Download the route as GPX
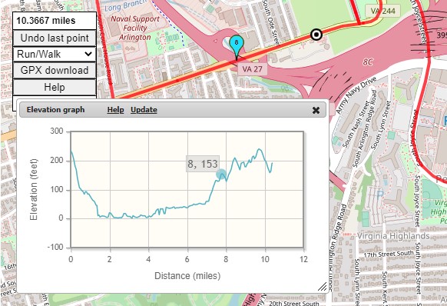 (x=55, y=71)
